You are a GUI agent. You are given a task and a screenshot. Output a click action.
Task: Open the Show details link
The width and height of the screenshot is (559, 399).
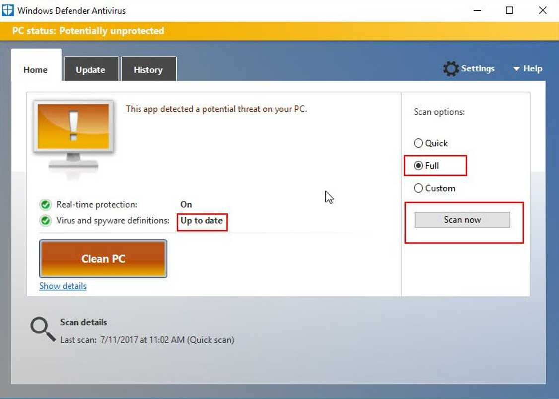pos(63,286)
